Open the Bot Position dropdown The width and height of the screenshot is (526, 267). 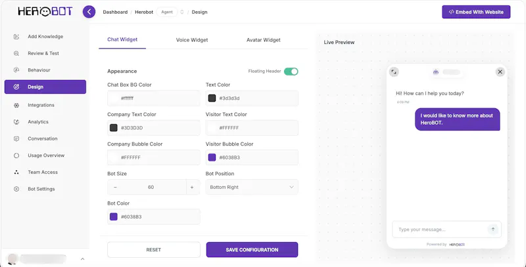point(252,187)
